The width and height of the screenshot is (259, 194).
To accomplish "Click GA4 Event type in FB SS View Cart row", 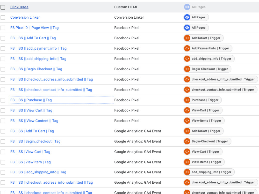I will 138,152.
